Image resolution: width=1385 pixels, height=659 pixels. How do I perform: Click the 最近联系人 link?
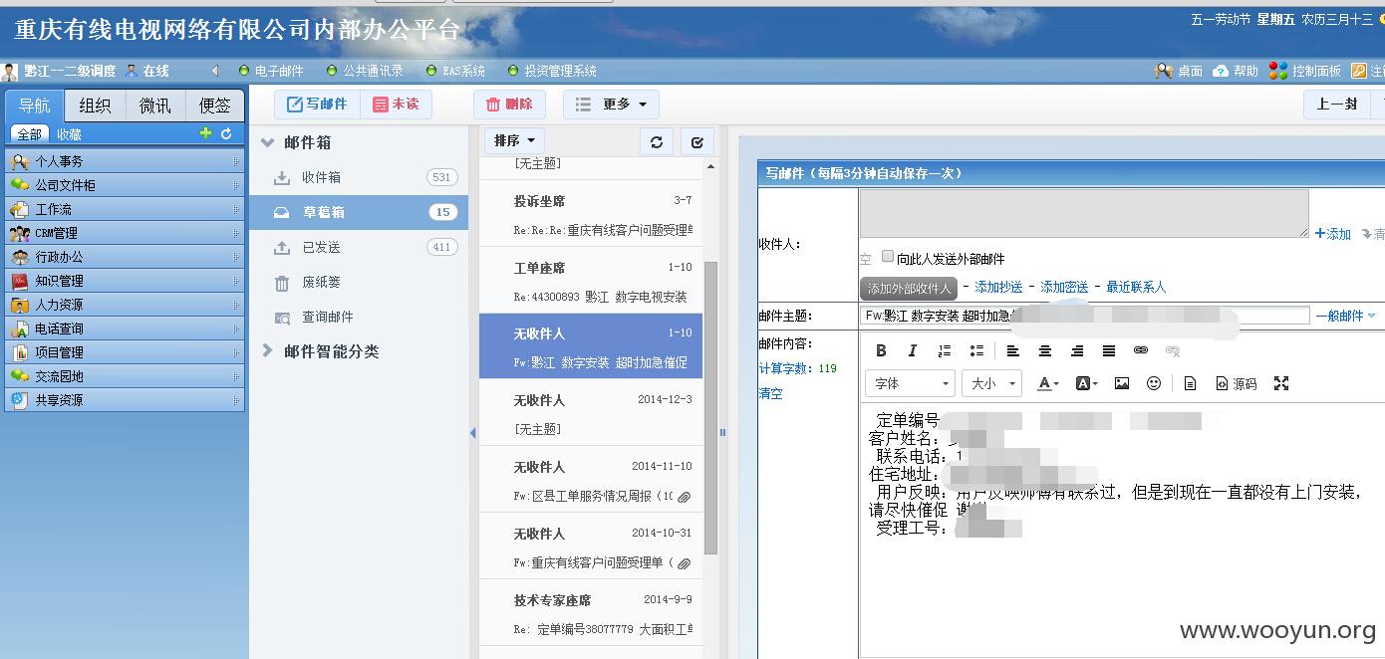click(x=1136, y=287)
